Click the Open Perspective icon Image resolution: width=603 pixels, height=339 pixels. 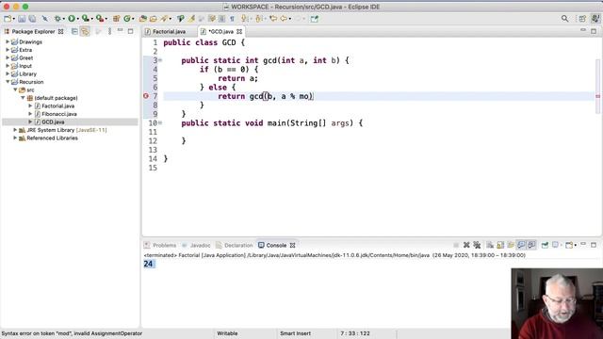click(582, 19)
